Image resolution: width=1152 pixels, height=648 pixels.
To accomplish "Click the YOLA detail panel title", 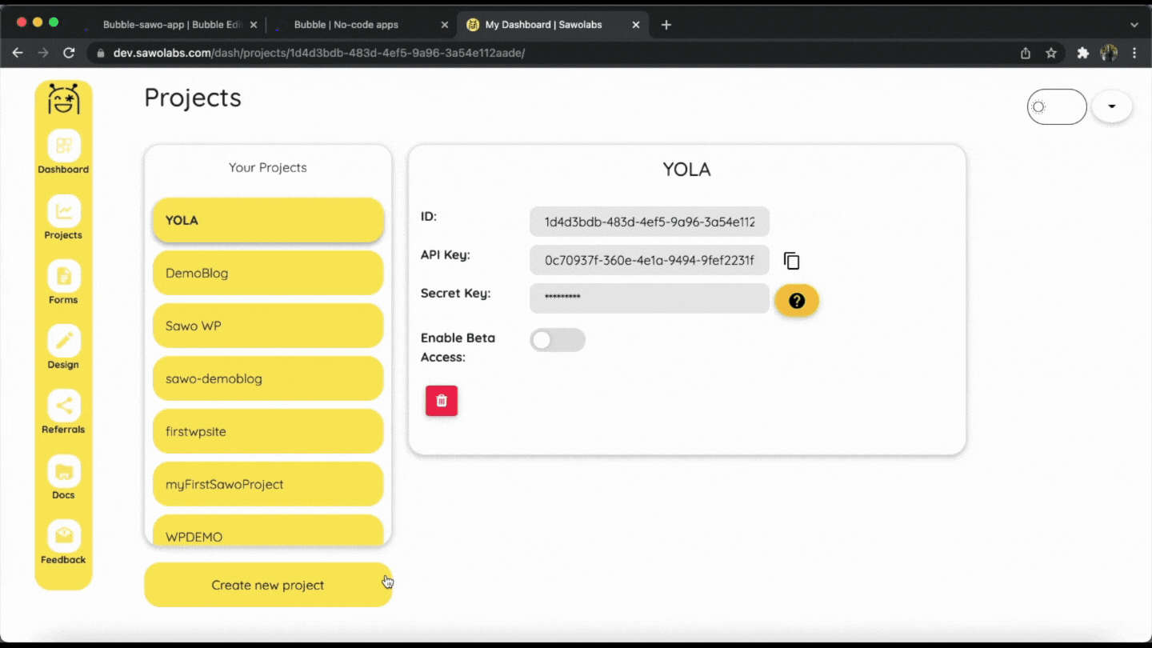I will click(x=686, y=170).
